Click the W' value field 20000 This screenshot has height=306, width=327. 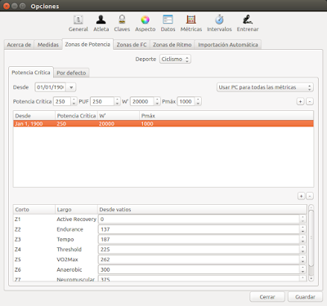(142, 101)
